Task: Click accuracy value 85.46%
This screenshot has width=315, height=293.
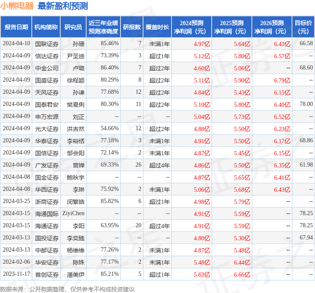Action: [x=110, y=44]
